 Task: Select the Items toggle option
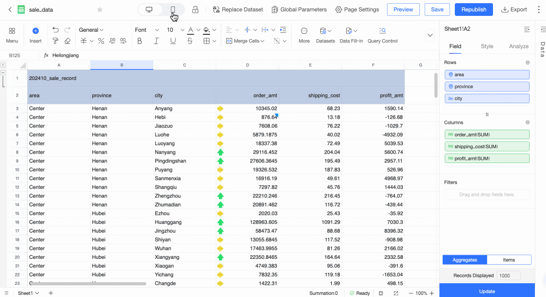(509, 260)
